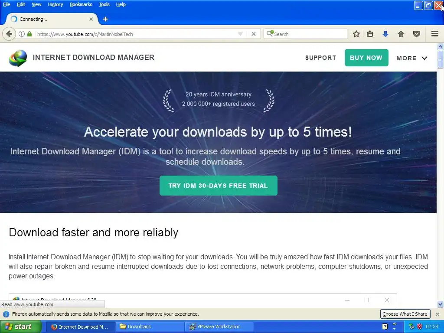The width and height of the screenshot is (444, 333).
Task: Click the red security shield tray icon
Action: point(420,326)
